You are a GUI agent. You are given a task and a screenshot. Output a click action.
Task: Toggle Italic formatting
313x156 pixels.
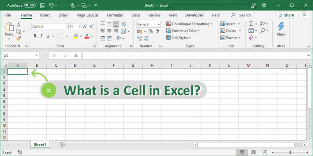coord(41,36)
